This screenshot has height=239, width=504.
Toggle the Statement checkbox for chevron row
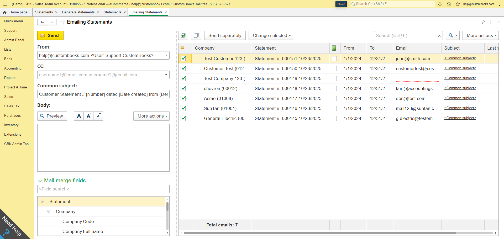pyautogui.click(x=334, y=89)
